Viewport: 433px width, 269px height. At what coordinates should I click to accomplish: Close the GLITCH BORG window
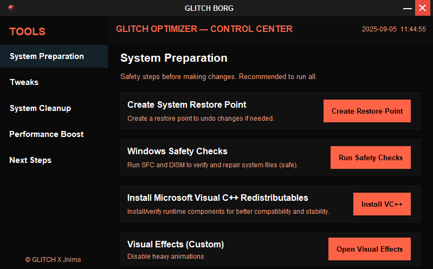click(x=423, y=8)
